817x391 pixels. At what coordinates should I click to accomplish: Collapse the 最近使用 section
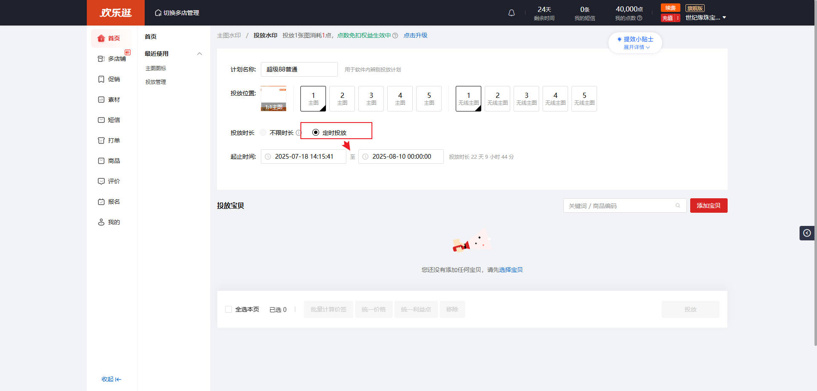[x=200, y=54]
